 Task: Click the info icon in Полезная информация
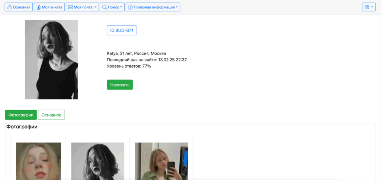[x=130, y=7]
